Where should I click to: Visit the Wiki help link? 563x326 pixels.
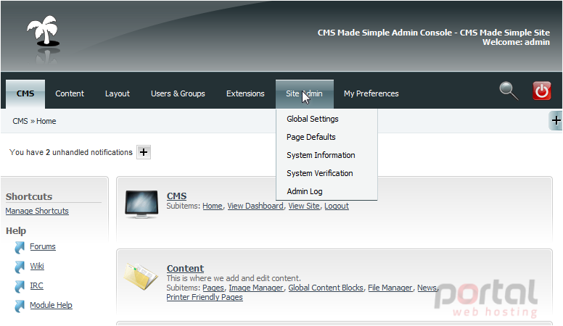coord(37,266)
